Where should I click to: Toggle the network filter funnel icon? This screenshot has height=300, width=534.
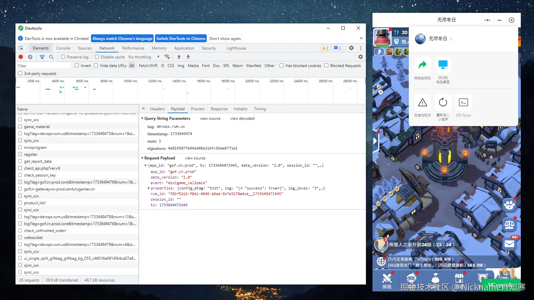coord(42,57)
